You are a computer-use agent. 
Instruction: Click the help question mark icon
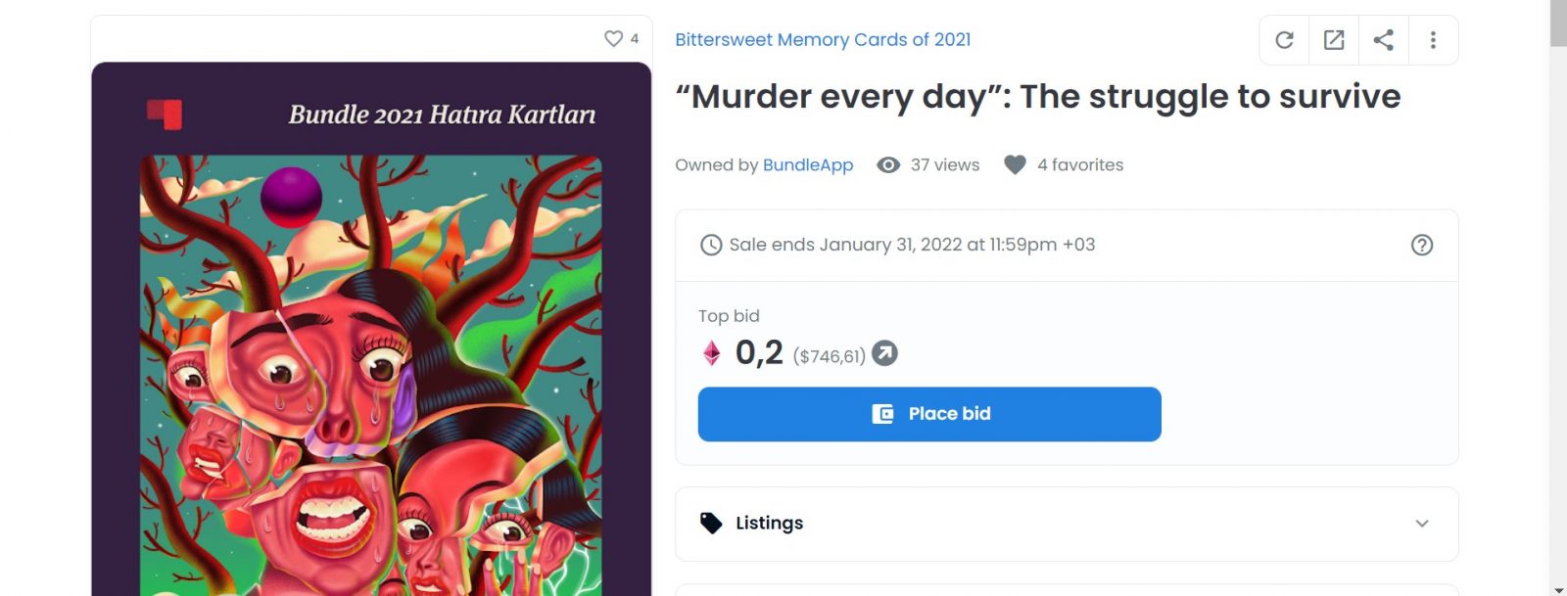pos(1421,245)
